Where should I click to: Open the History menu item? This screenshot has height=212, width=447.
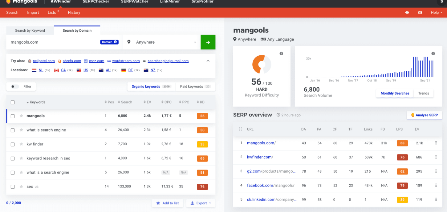[x=74, y=13]
